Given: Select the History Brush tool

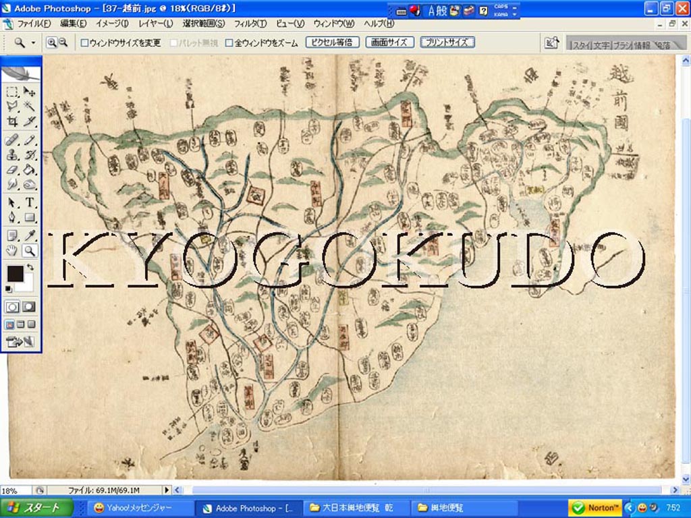Looking at the screenshot, I should pyautogui.click(x=29, y=154).
